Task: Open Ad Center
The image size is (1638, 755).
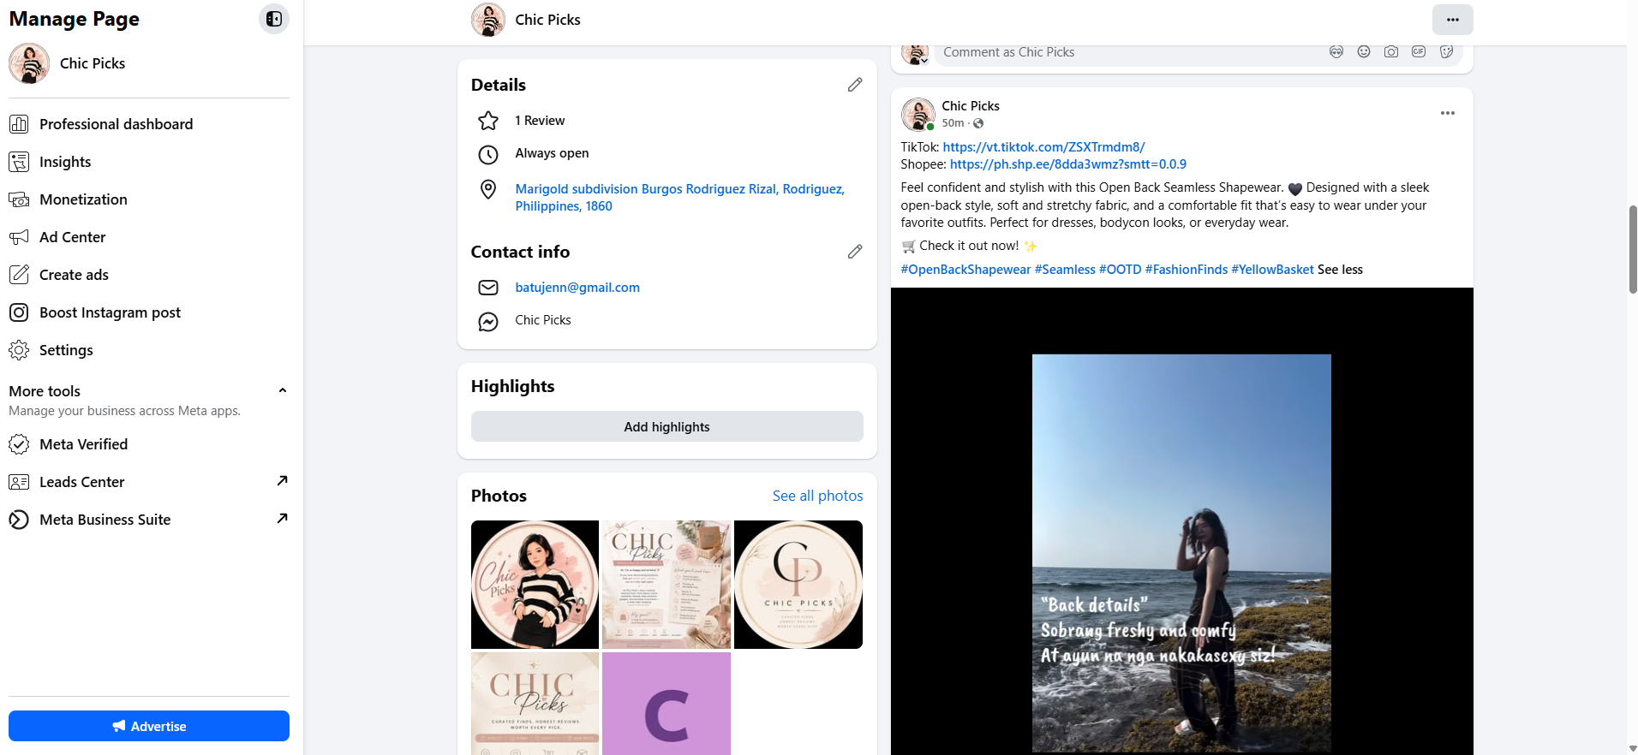Action: pyautogui.click(x=149, y=237)
